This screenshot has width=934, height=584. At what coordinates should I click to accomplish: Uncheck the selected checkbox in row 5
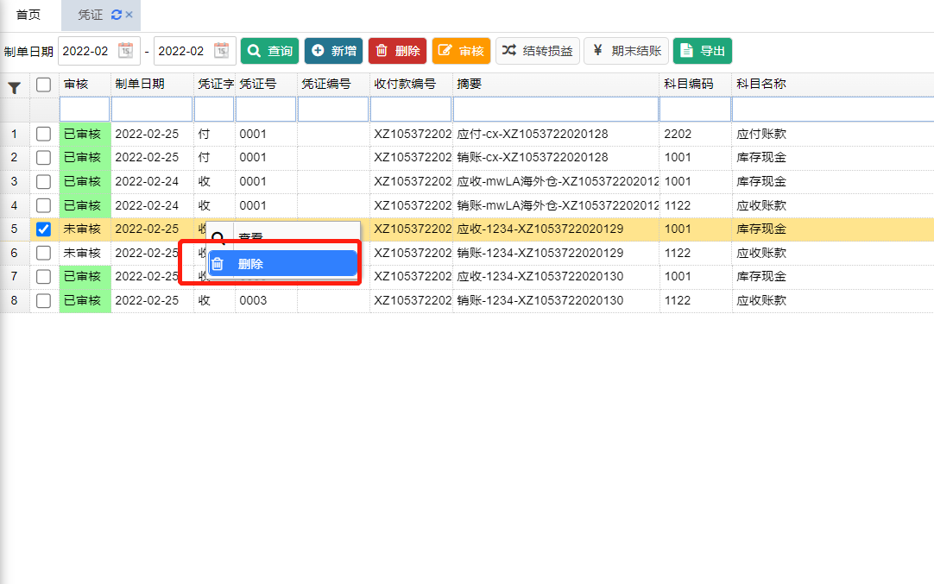tap(43, 229)
